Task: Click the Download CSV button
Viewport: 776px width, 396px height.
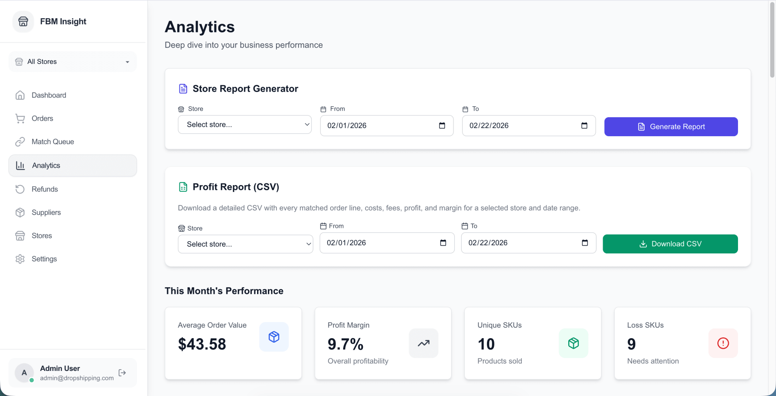Action: [x=670, y=244]
